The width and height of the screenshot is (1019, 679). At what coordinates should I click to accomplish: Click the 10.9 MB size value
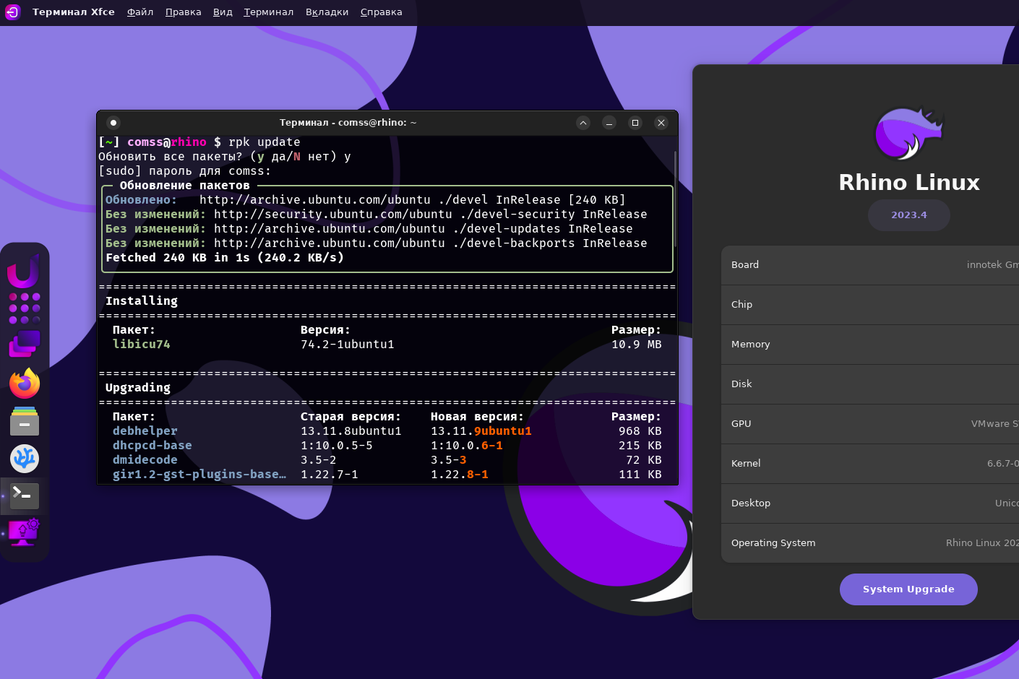coord(637,345)
